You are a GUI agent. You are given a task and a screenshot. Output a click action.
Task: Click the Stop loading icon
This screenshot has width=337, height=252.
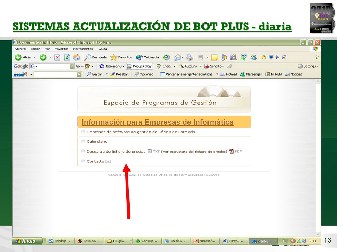57,57
